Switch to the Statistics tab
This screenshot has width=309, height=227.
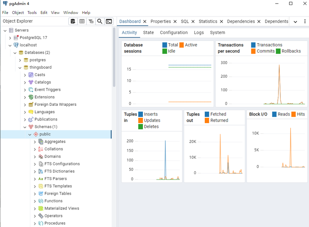coord(208,21)
